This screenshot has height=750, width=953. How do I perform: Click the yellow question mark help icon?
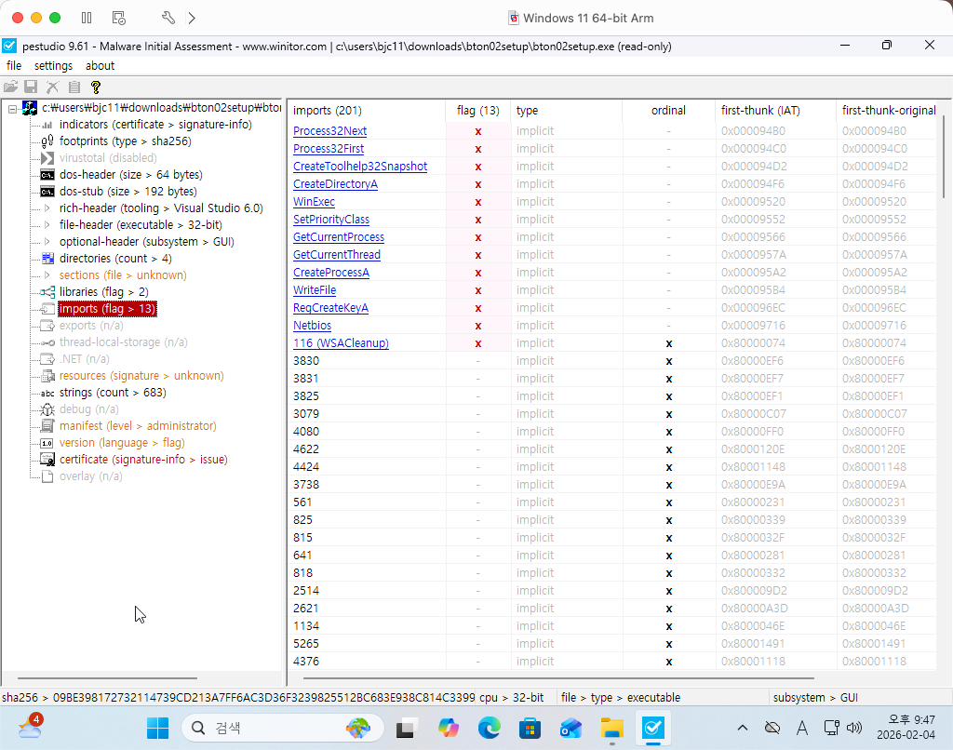point(95,87)
